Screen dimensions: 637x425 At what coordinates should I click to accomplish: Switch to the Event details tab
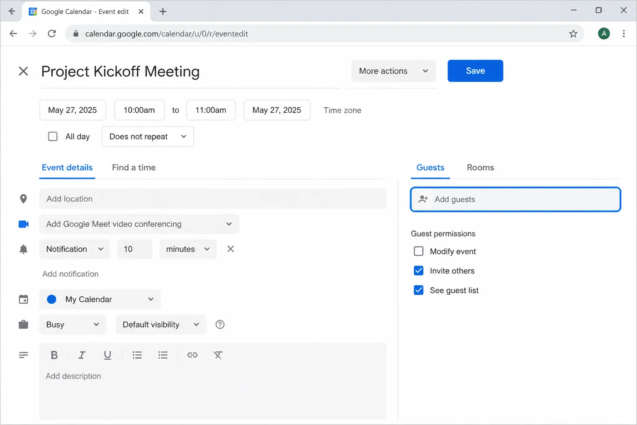point(67,168)
